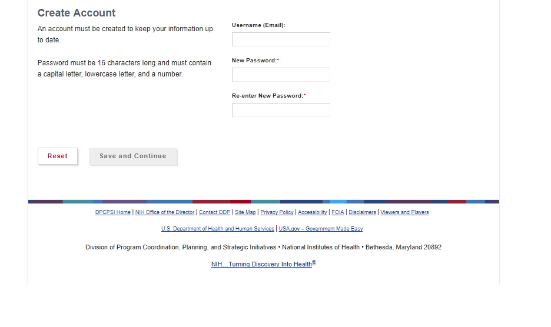This screenshot has height=327, width=551.
Task: Click the 'Username (Email):' label
Action: [x=258, y=25]
